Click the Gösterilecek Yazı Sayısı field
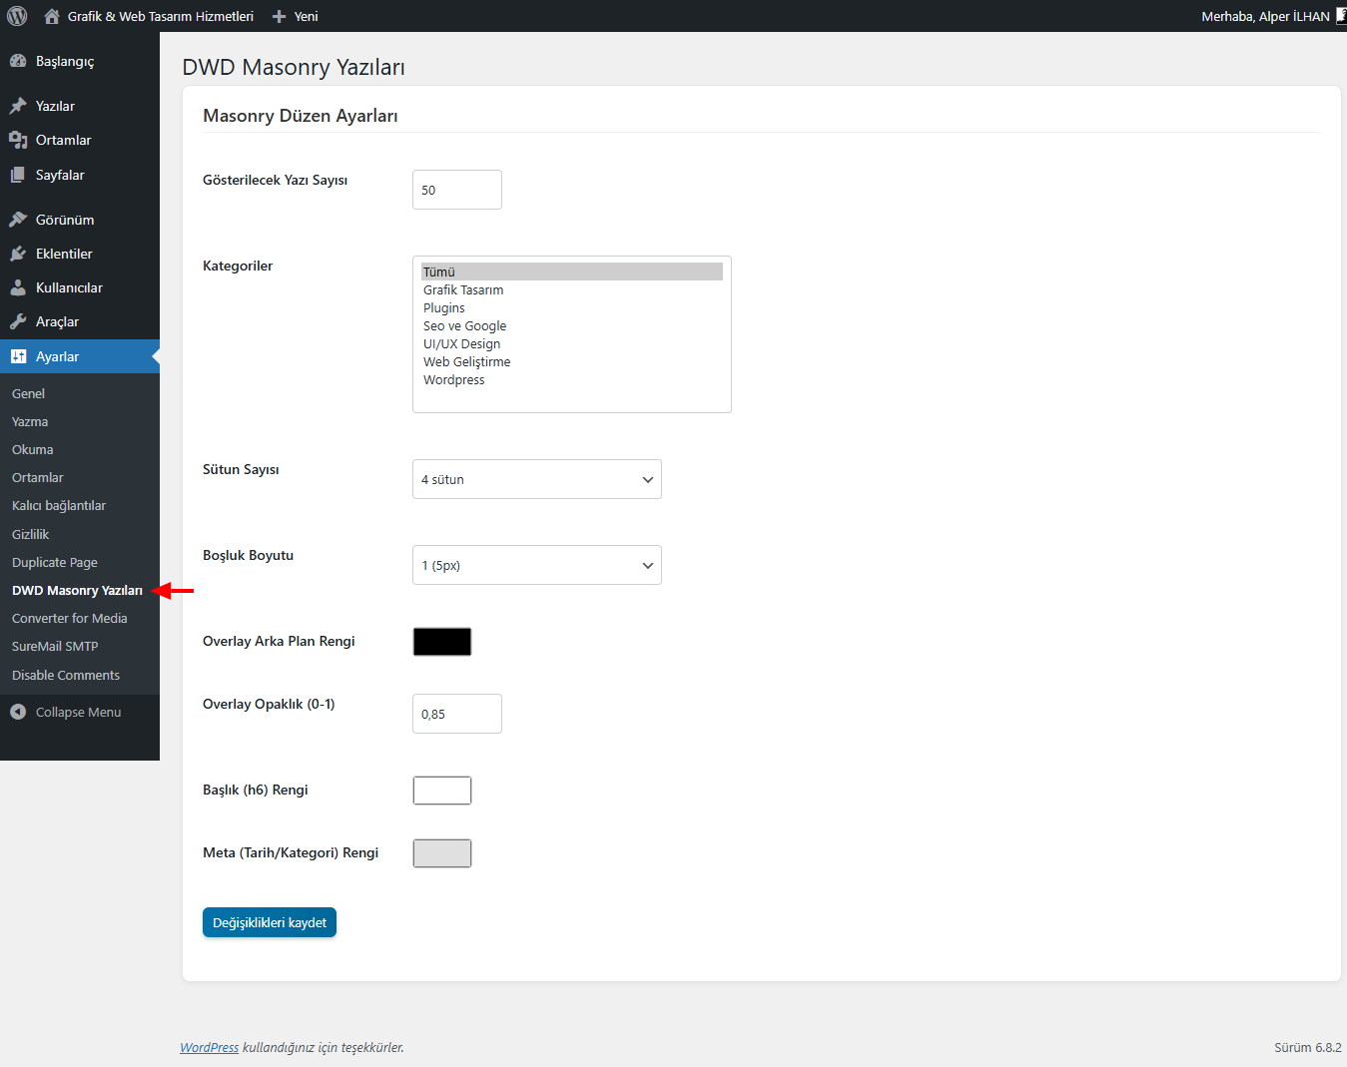The height and width of the screenshot is (1067, 1347). [x=456, y=190]
